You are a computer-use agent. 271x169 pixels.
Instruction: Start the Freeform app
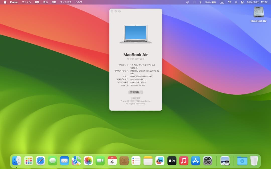160,160
